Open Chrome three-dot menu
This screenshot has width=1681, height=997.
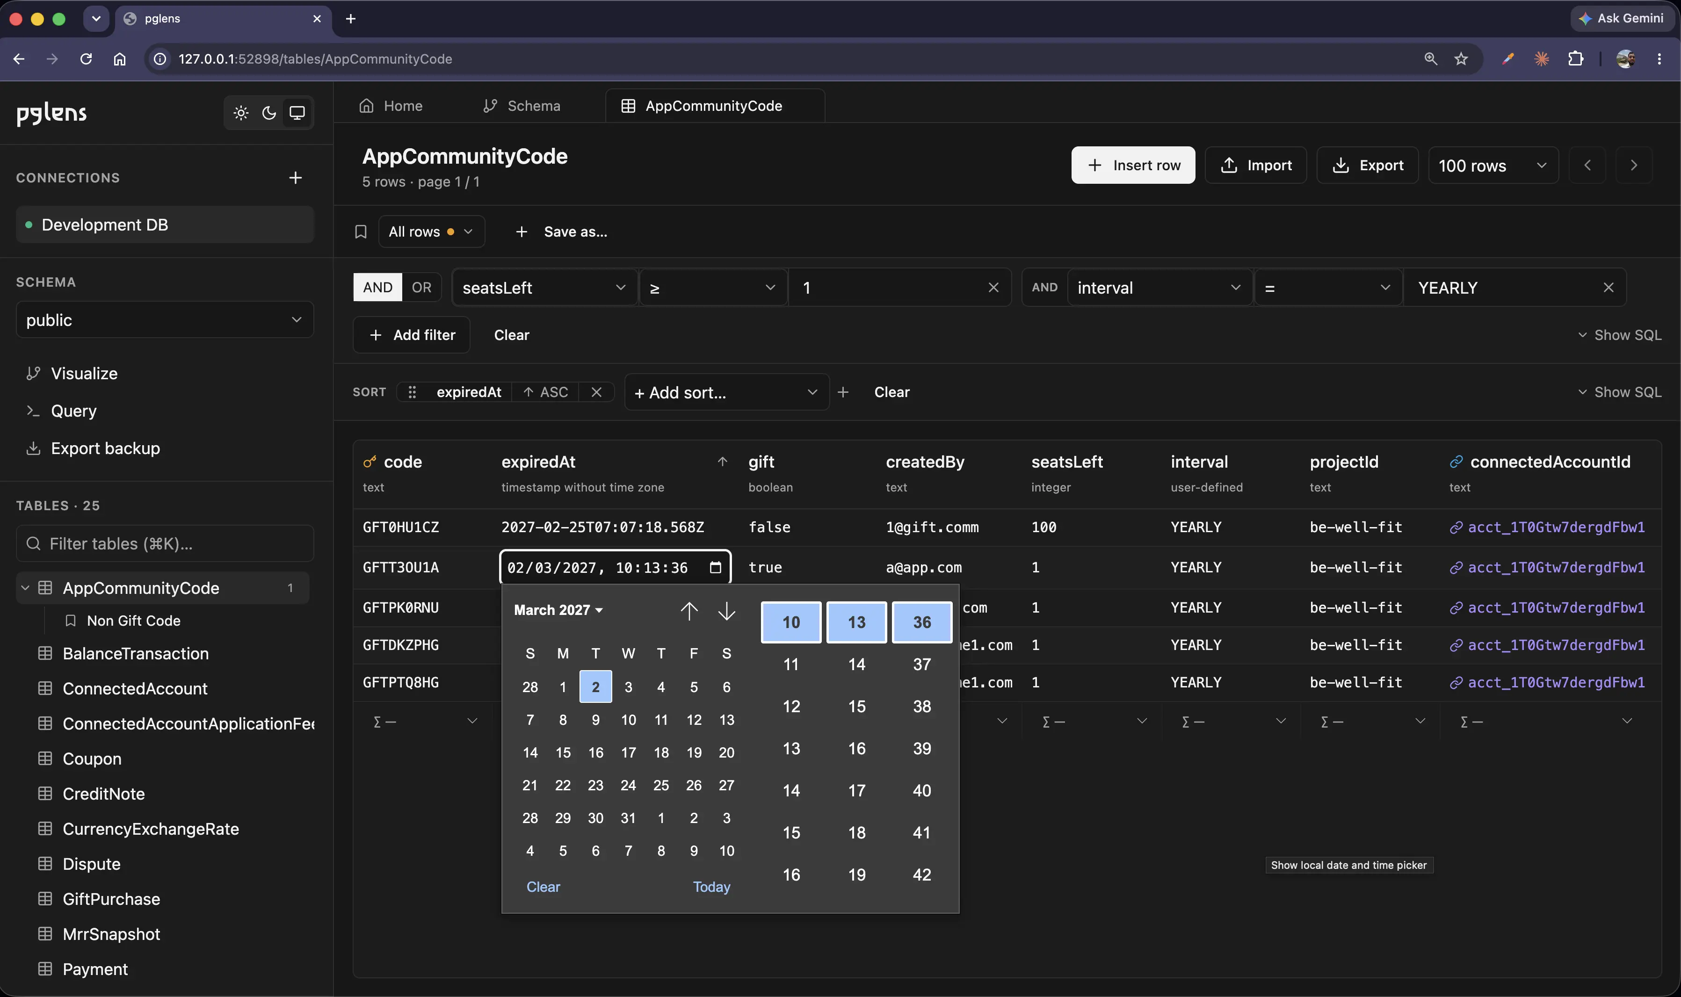[1659, 59]
